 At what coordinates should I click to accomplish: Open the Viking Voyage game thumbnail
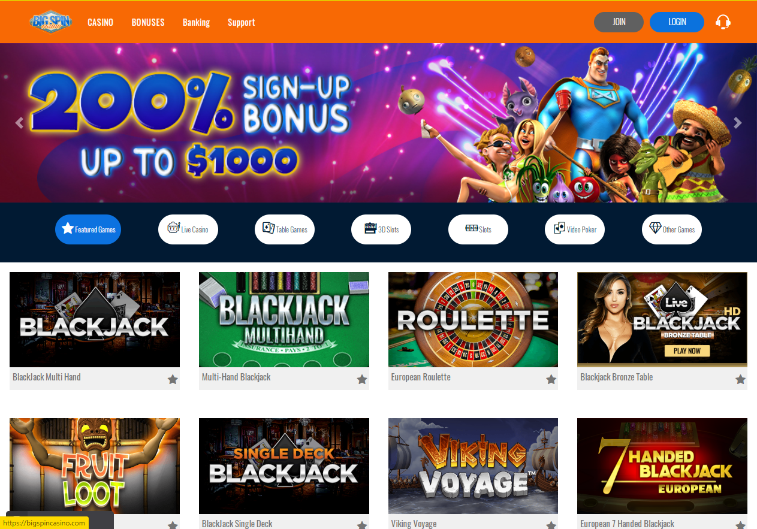point(473,466)
